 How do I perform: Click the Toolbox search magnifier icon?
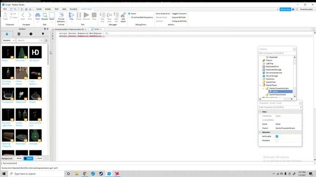point(41,40)
